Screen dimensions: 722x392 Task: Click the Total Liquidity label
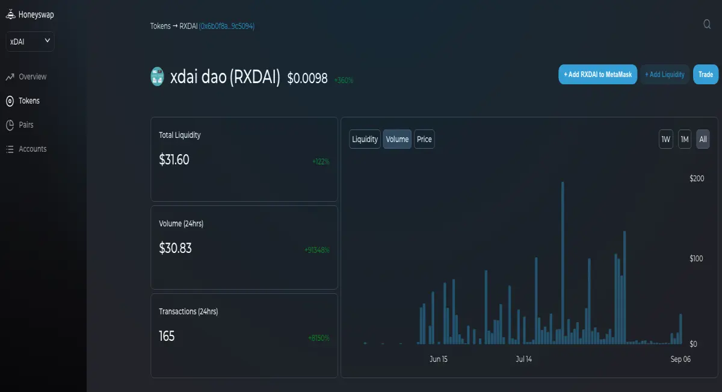(180, 135)
